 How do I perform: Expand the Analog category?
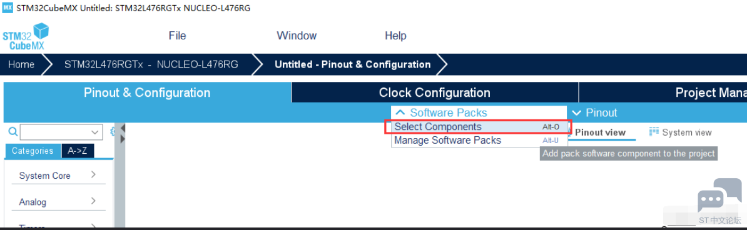pos(58,202)
